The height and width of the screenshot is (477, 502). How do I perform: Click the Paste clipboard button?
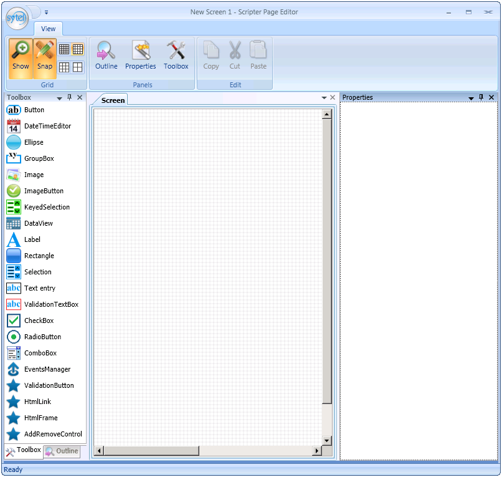258,55
